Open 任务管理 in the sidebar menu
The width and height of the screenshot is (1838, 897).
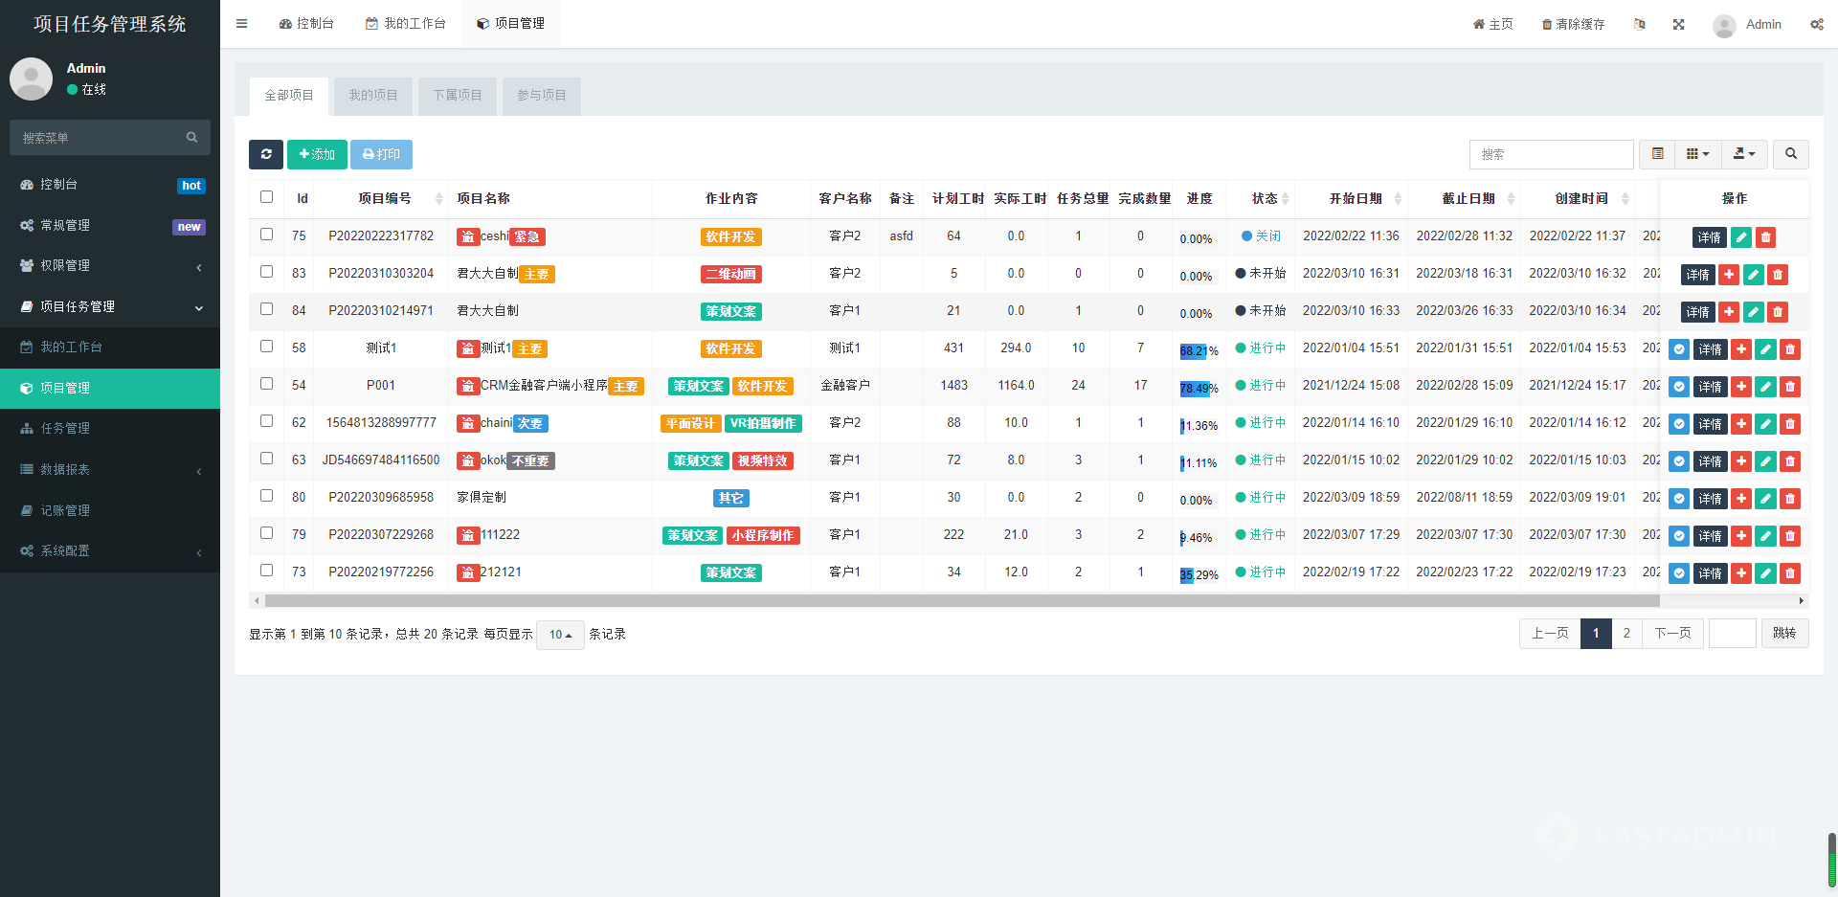[x=65, y=428]
